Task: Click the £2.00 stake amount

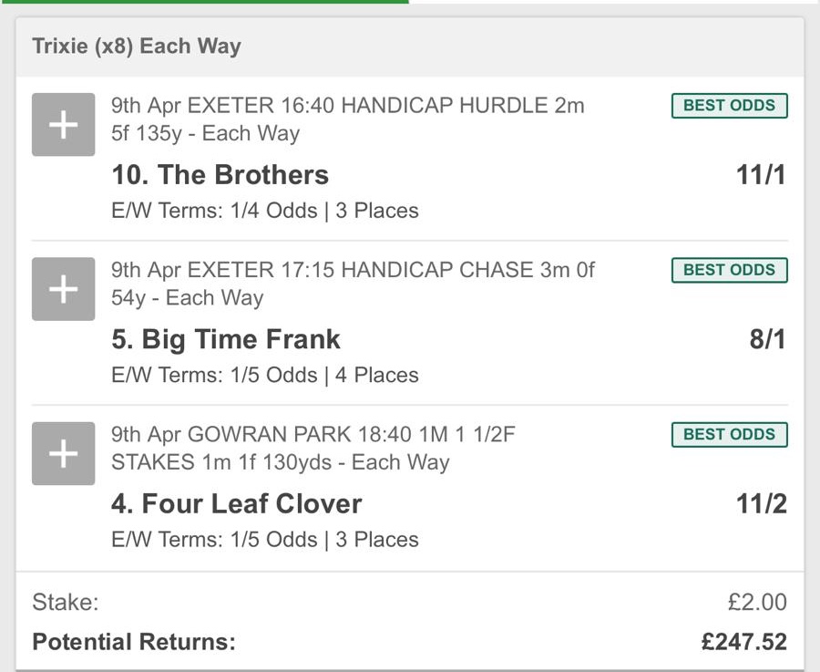Action: point(756,602)
